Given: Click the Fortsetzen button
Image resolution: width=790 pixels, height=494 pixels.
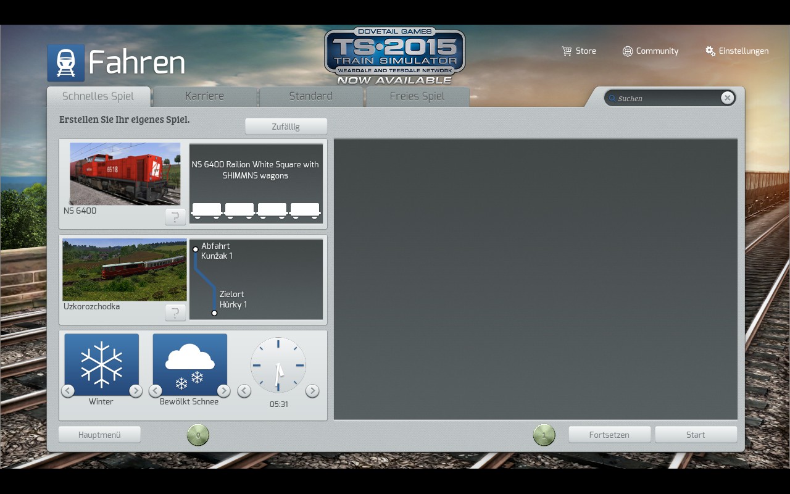Looking at the screenshot, I should (609, 435).
